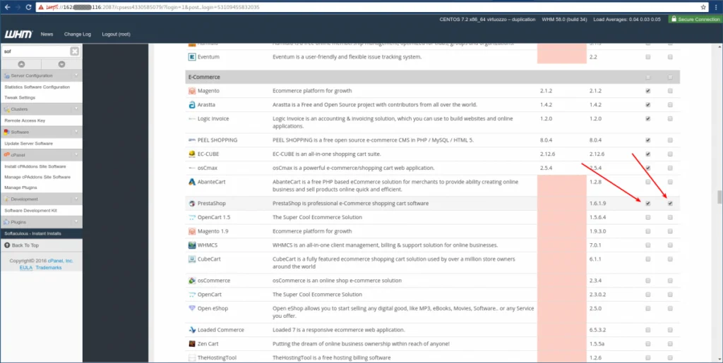Click the Secure Connection badge

click(695, 19)
